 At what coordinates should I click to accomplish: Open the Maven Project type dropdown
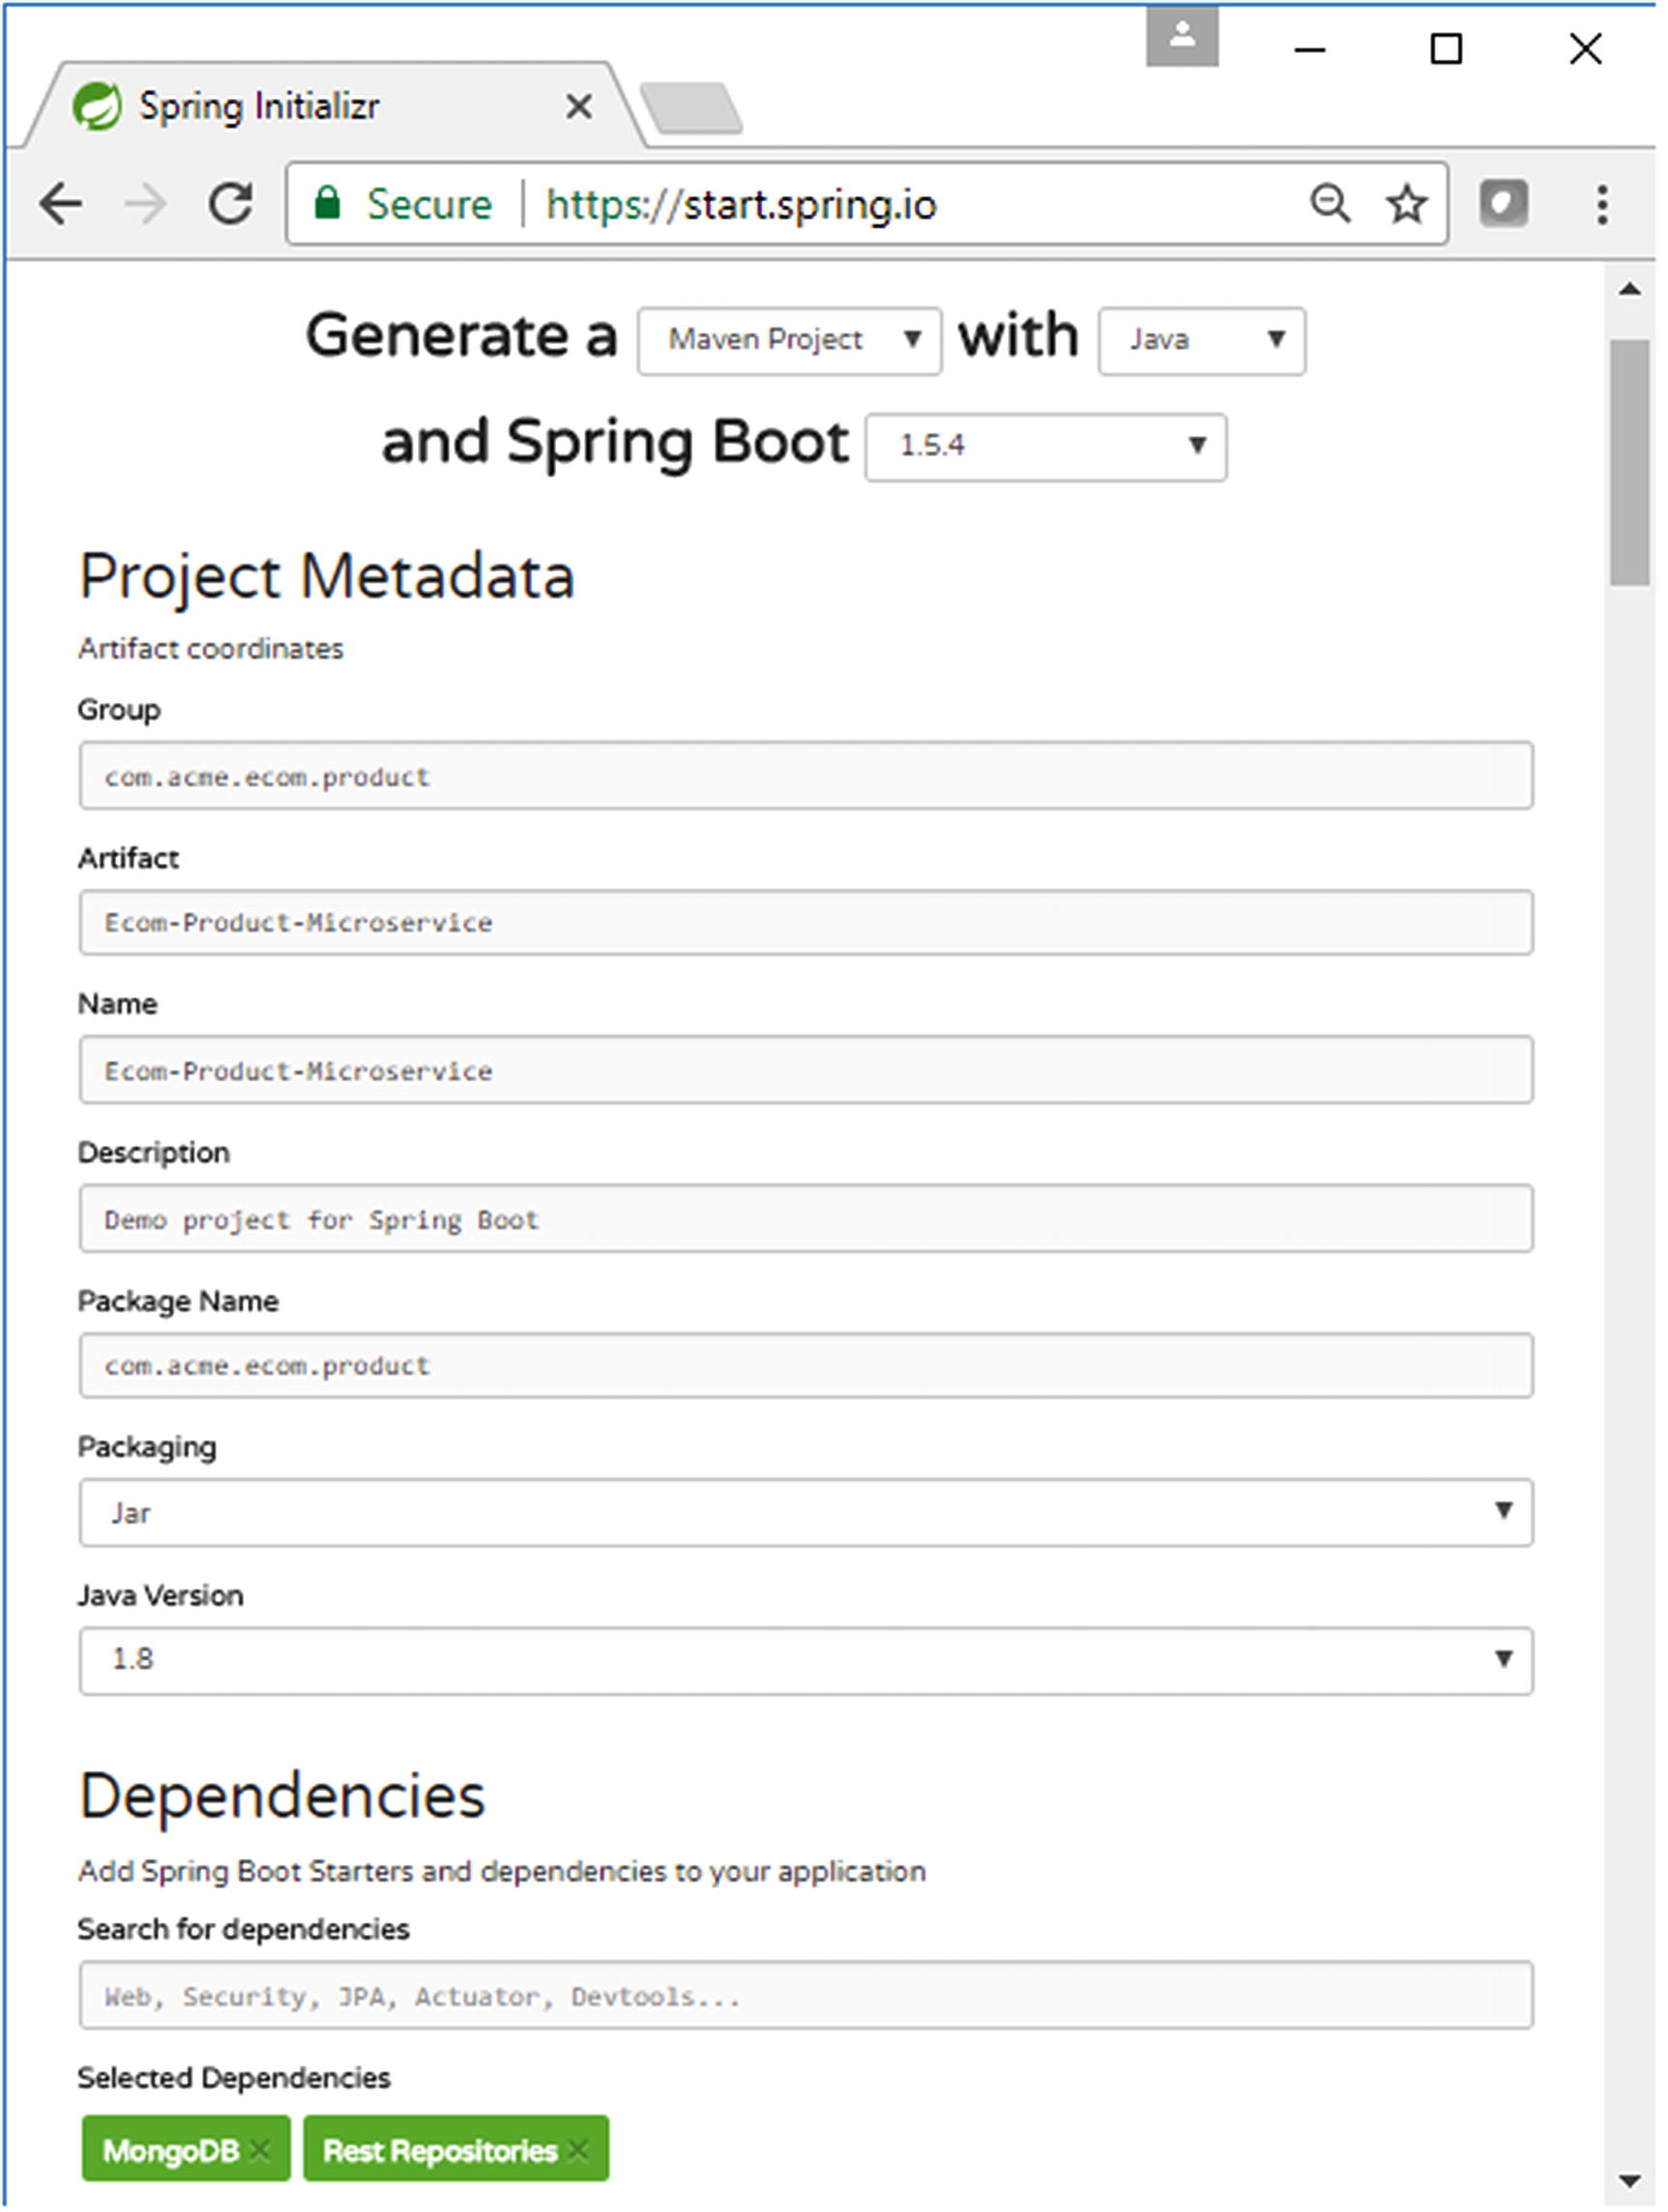[790, 341]
